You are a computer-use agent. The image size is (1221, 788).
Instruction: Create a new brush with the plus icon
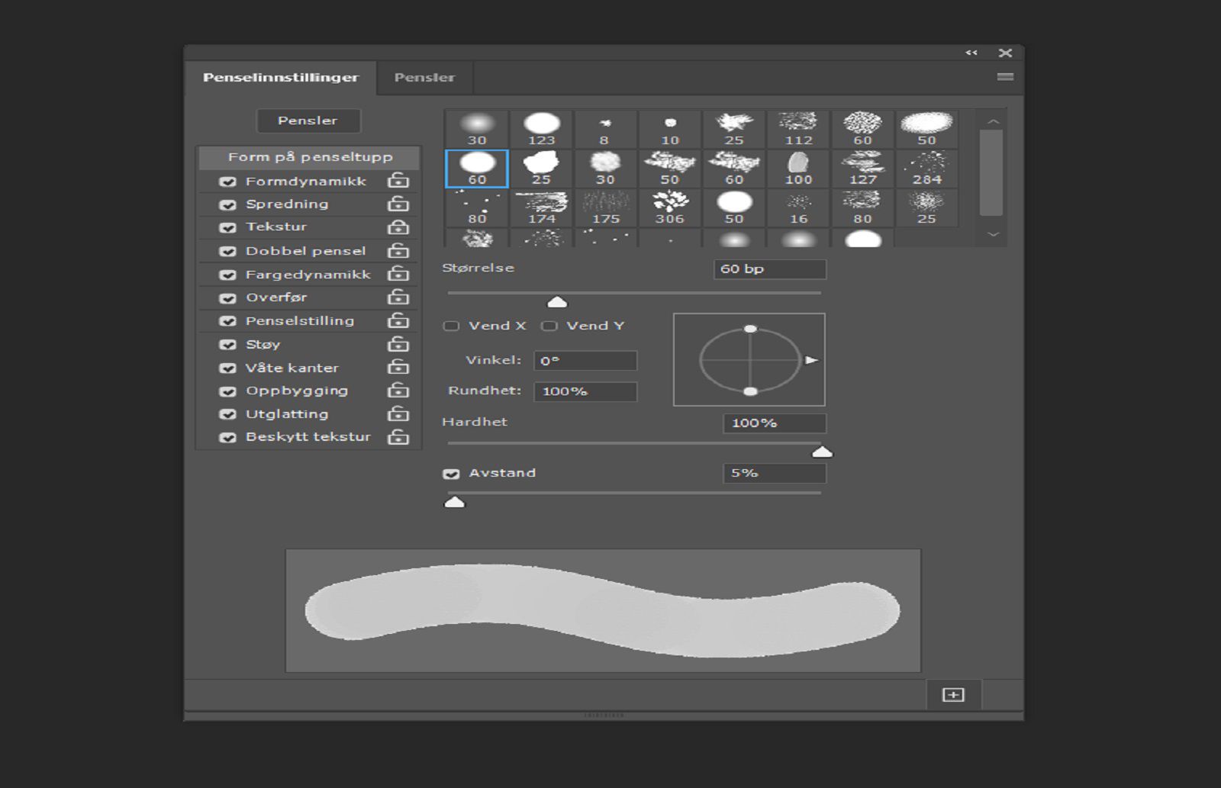[953, 695]
